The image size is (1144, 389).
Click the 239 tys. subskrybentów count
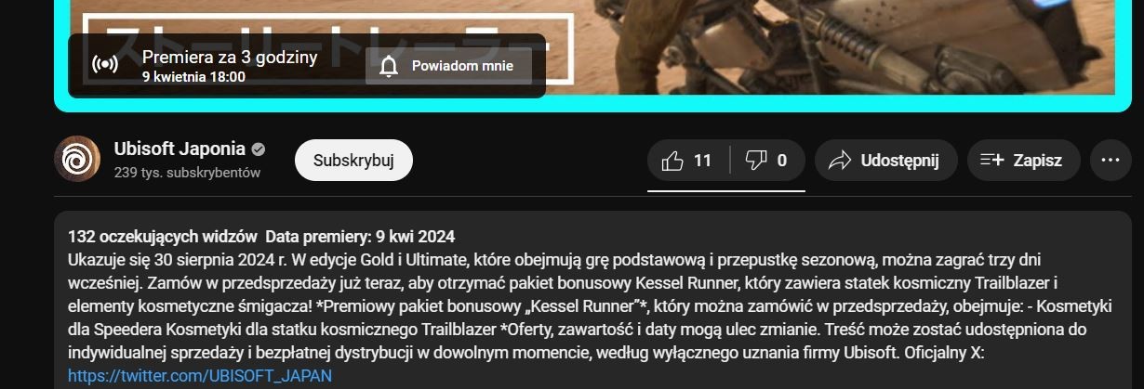pos(187,173)
